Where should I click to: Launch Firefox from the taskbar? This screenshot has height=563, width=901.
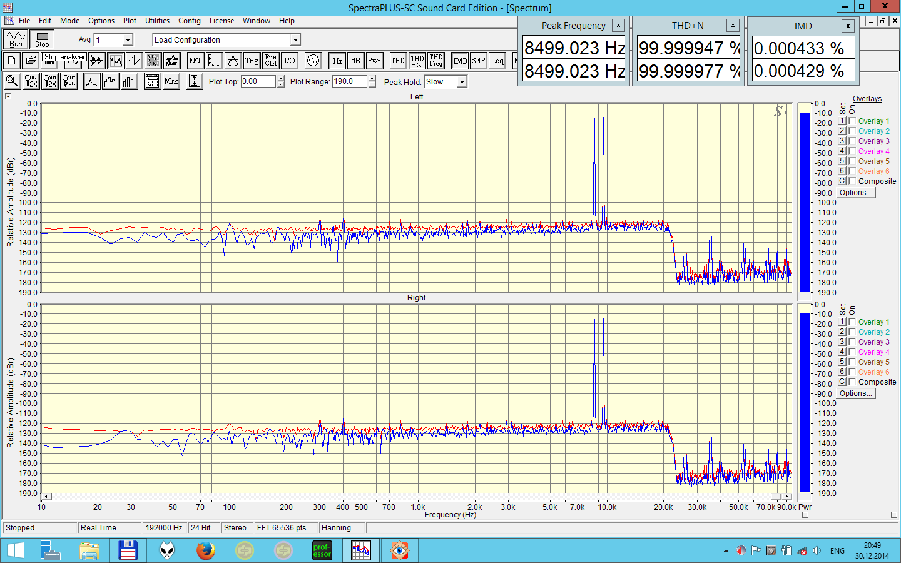pyautogui.click(x=205, y=550)
